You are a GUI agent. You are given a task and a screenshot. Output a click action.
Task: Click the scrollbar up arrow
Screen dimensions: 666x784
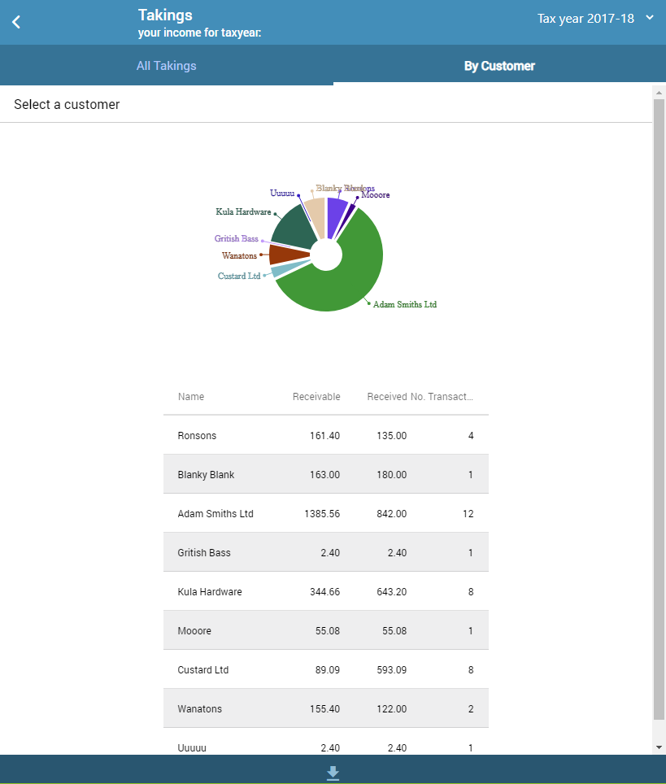659,93
